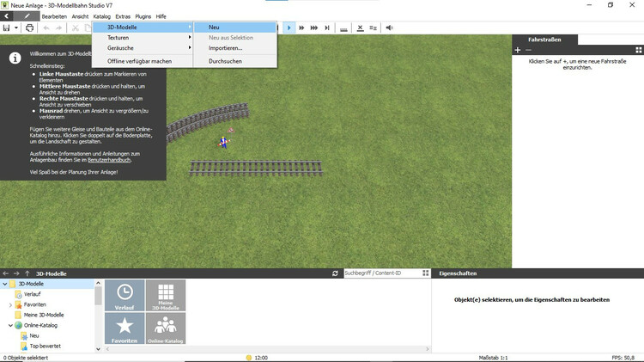This screenshot has height=362, width=644.
Task: Set double-speed with the fast-forward icon
Action: pyautogui.click(x=301, y=28)
